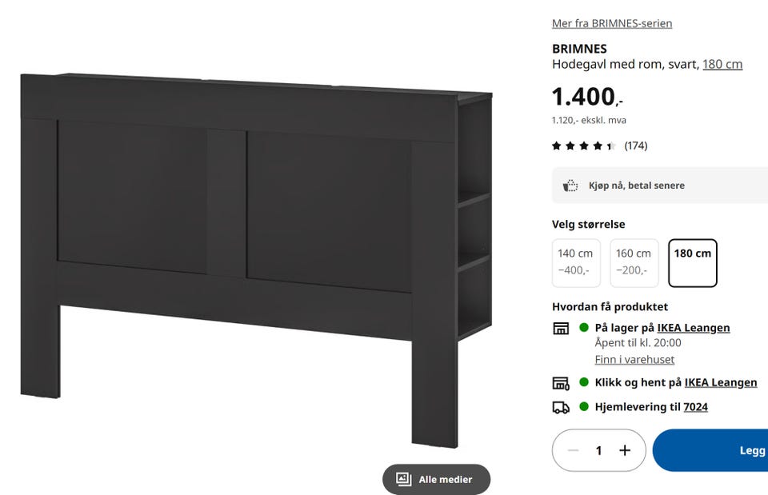Click the 180 cm link in description
768x495 pixels.
722,64
